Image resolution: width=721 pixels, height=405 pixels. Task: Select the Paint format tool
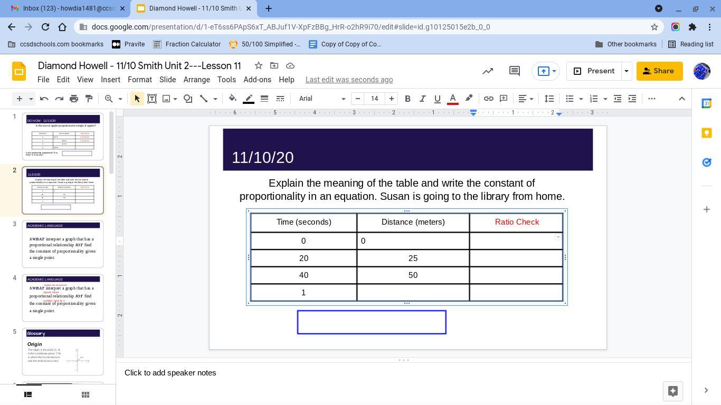(x=89, y=99)
